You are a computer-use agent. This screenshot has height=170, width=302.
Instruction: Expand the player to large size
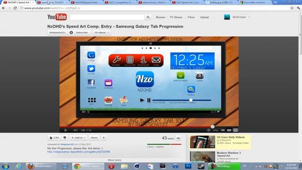tap(229, 130)
